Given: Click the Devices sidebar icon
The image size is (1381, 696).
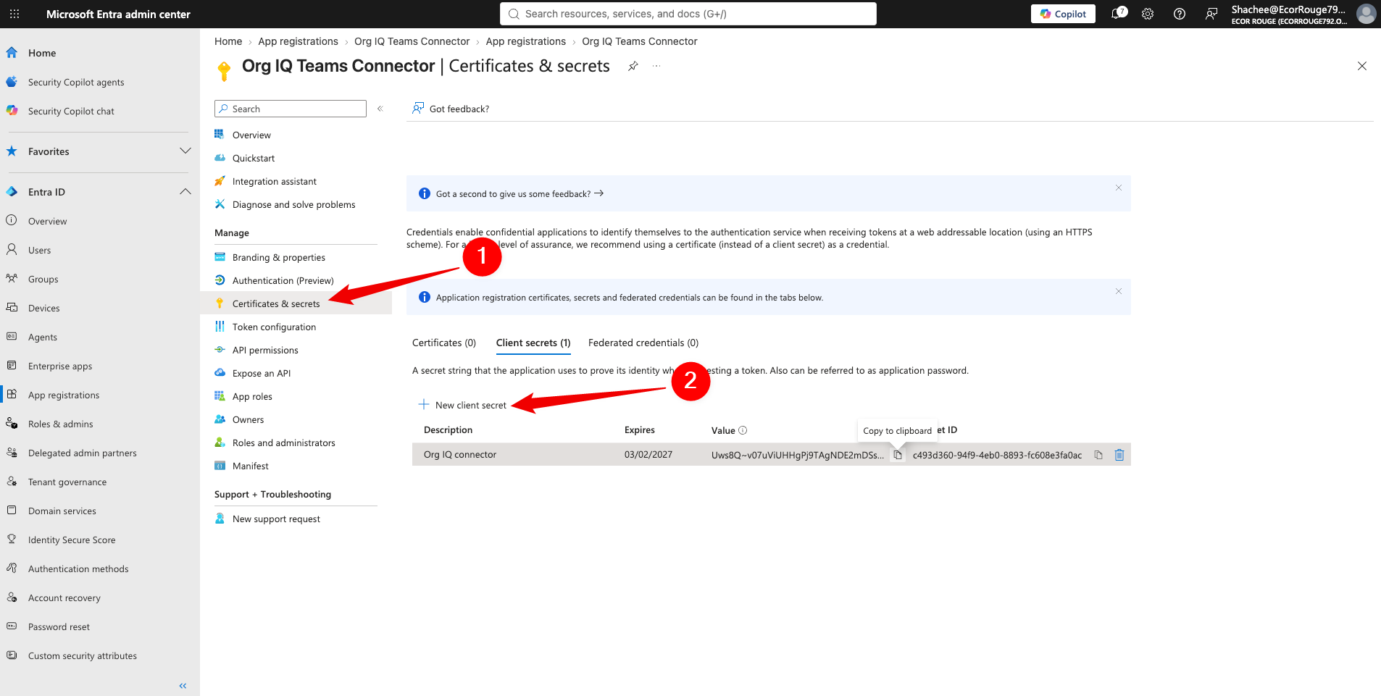Looking at the screenshot, I should coord(12,308).
